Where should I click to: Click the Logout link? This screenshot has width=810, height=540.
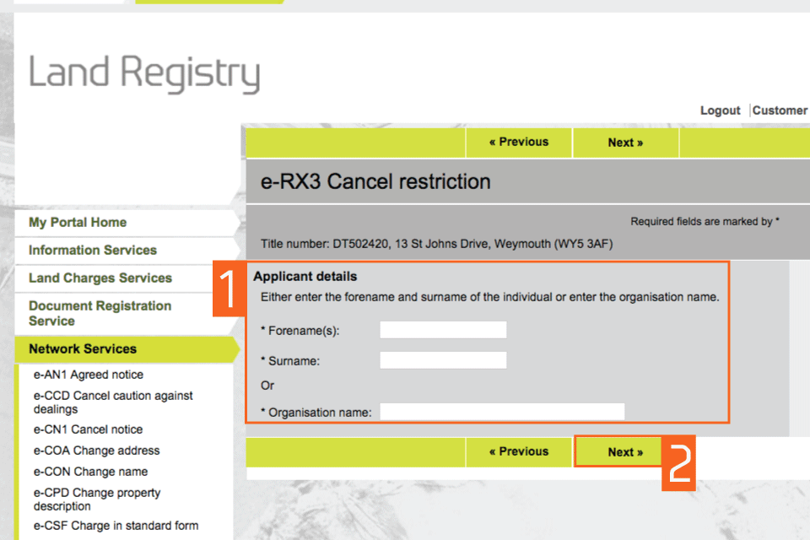coord(720,111)
